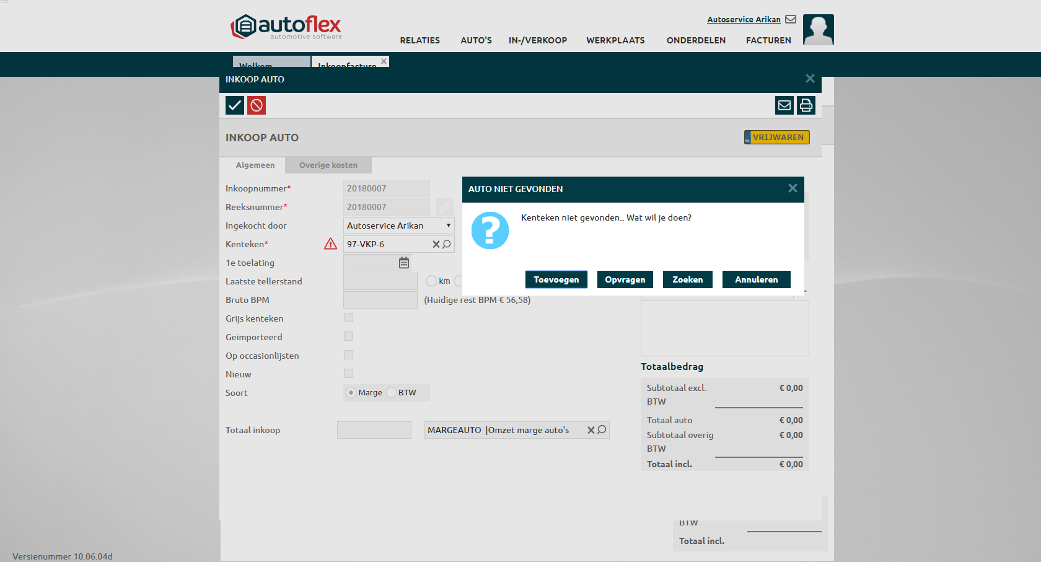Open the WERKPLAATS menu
Viewport: 1041px width, 562px height.
(615, 40)
